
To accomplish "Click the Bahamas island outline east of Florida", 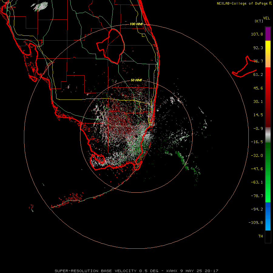I will tap(244, 67).
